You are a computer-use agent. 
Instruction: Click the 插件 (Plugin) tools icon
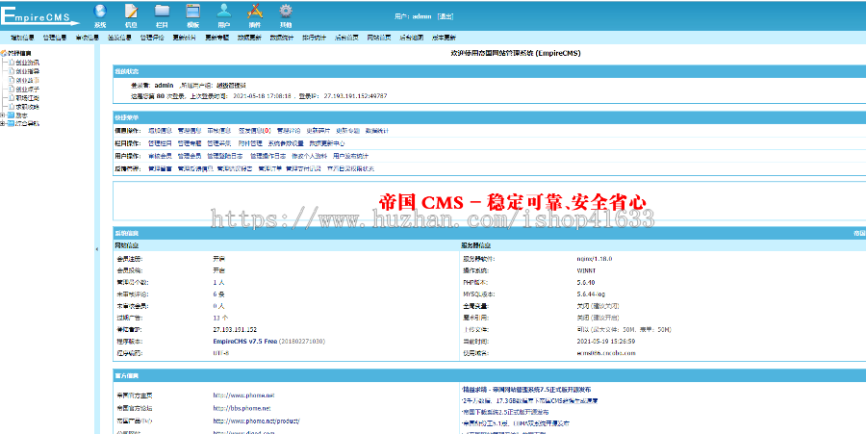255,13
